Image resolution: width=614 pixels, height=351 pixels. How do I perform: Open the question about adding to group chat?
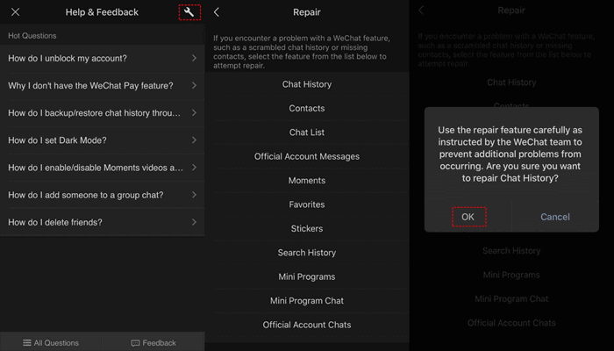[x=102, y=195]
